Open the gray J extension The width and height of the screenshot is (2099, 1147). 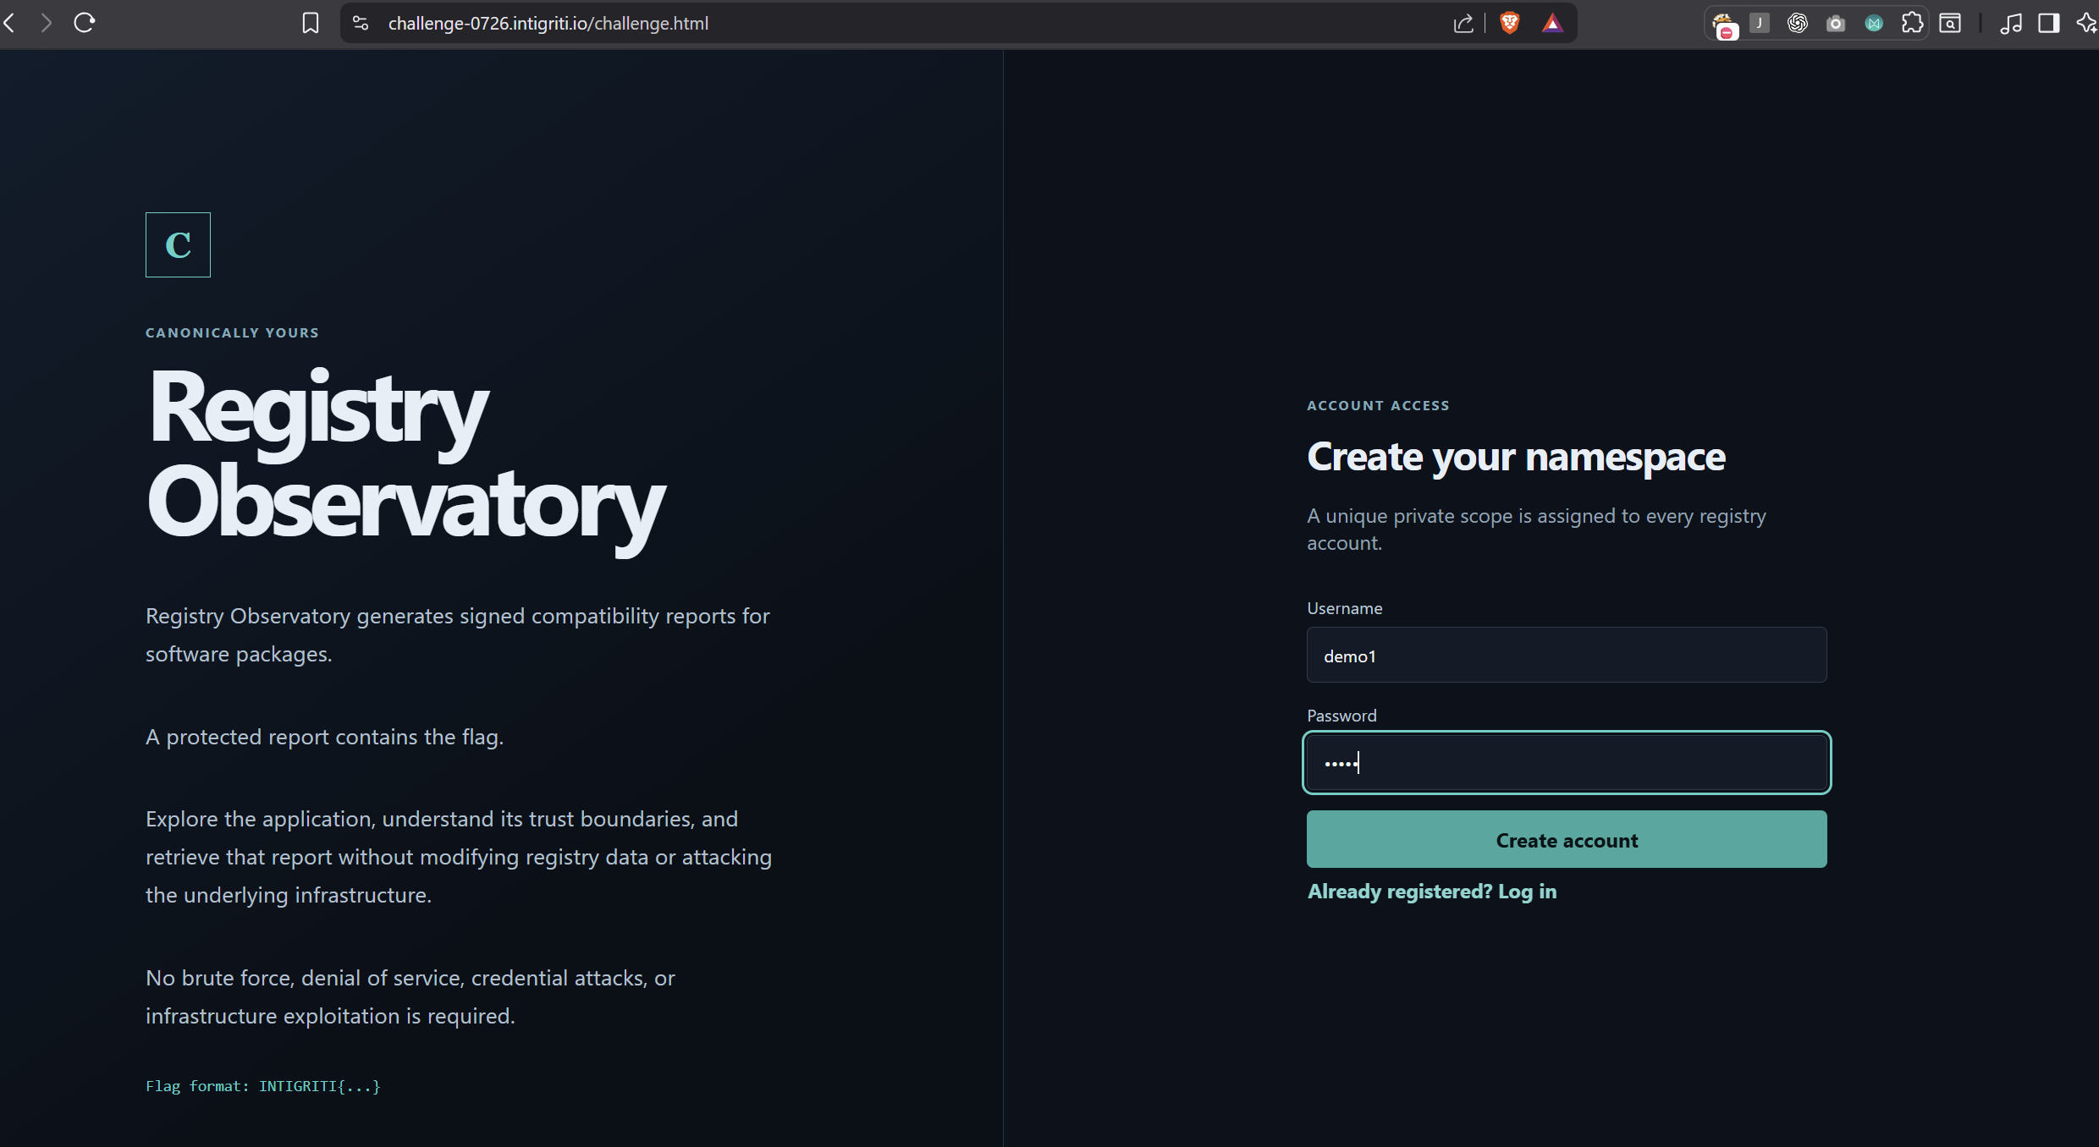pos(1760,23)
